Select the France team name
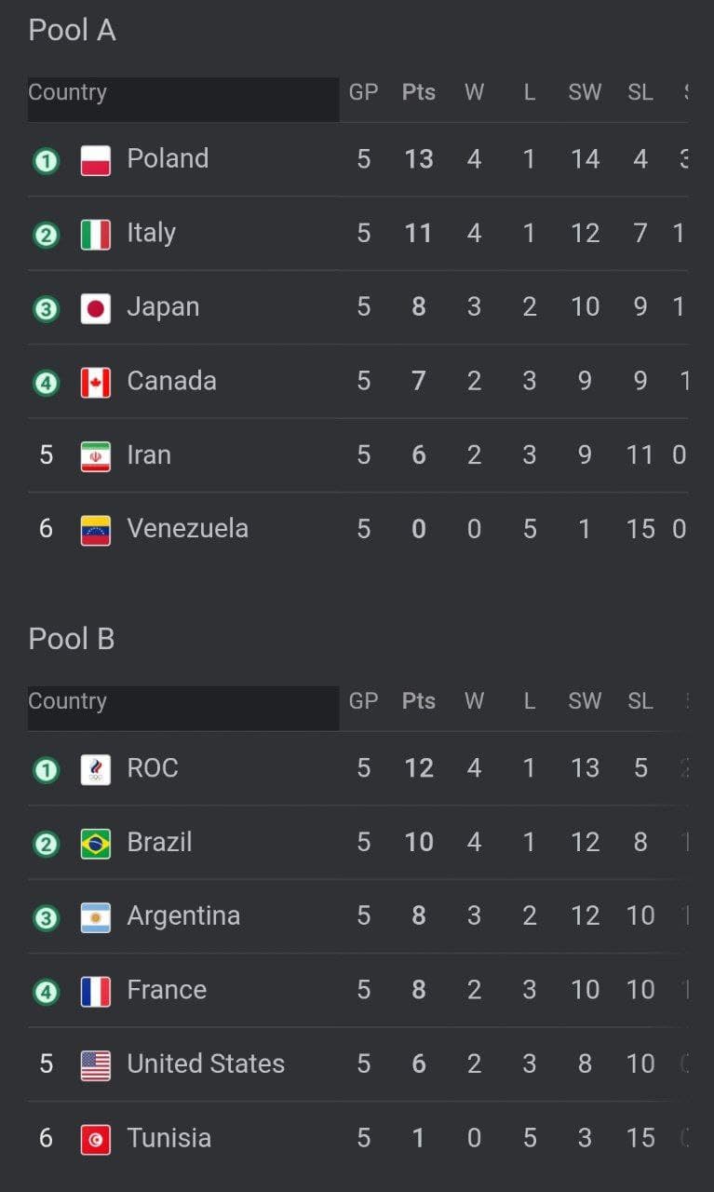Viewport: 714px width, 1192px height. click(x=167, y=989)
